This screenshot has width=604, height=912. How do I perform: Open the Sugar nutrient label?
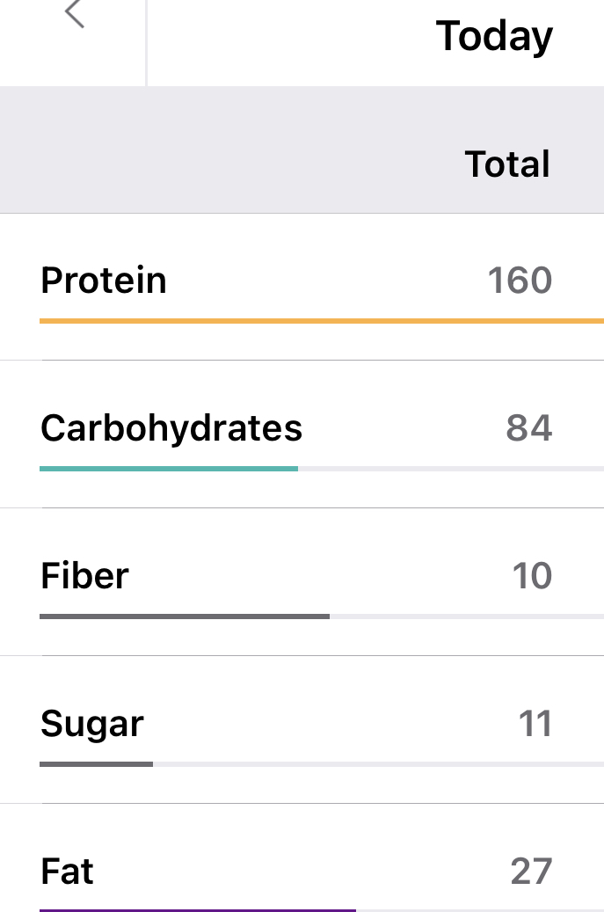[92, 724]
